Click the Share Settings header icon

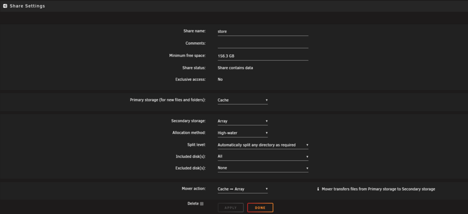[x=5, y=6]
